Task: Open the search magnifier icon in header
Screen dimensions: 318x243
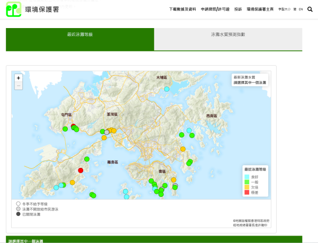Action: click(x=310, y=9)
